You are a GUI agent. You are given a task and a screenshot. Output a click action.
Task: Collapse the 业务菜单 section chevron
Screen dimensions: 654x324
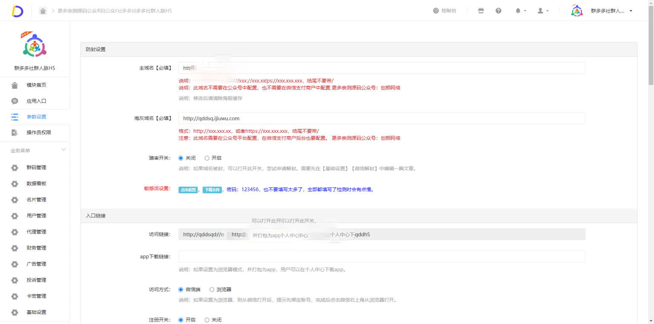point(64,150)
